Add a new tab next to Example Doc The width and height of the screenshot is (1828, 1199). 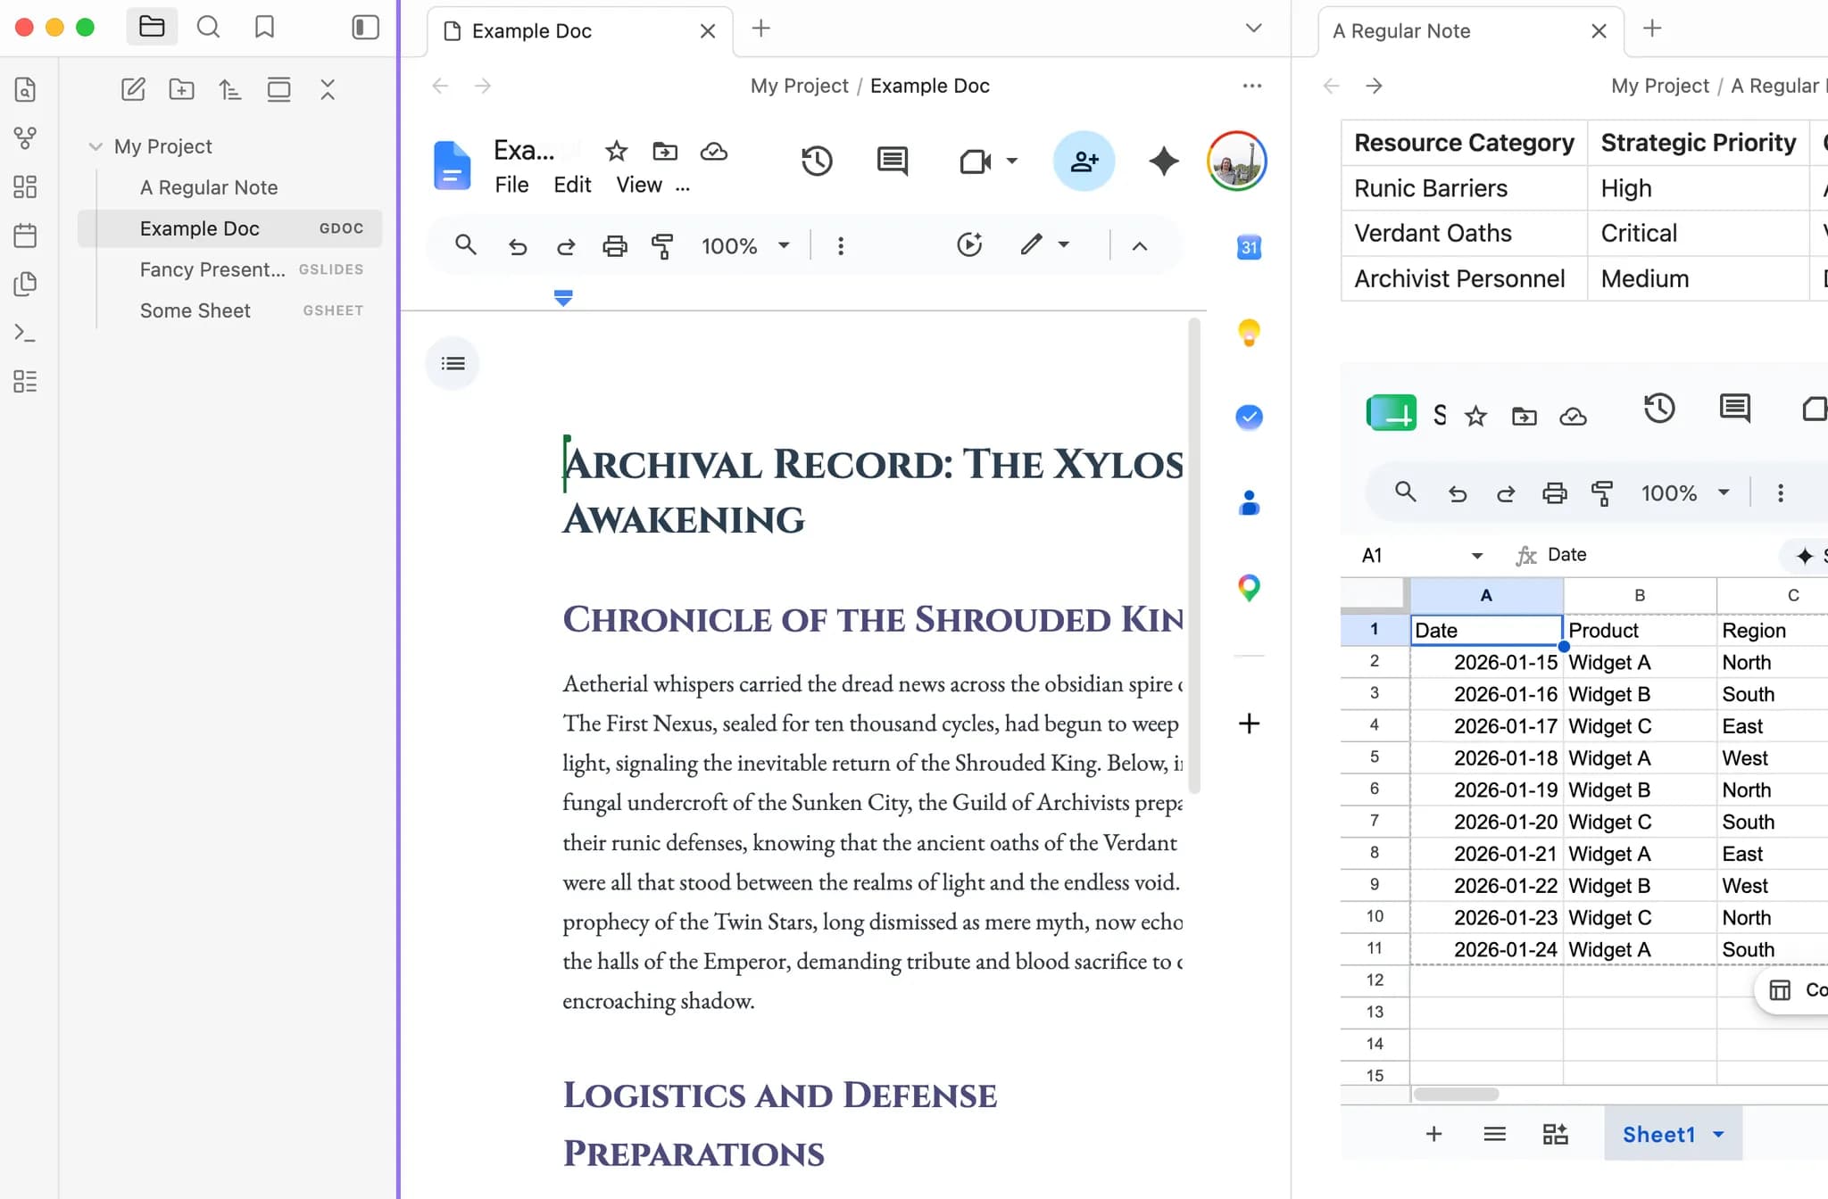coord(760,29)
